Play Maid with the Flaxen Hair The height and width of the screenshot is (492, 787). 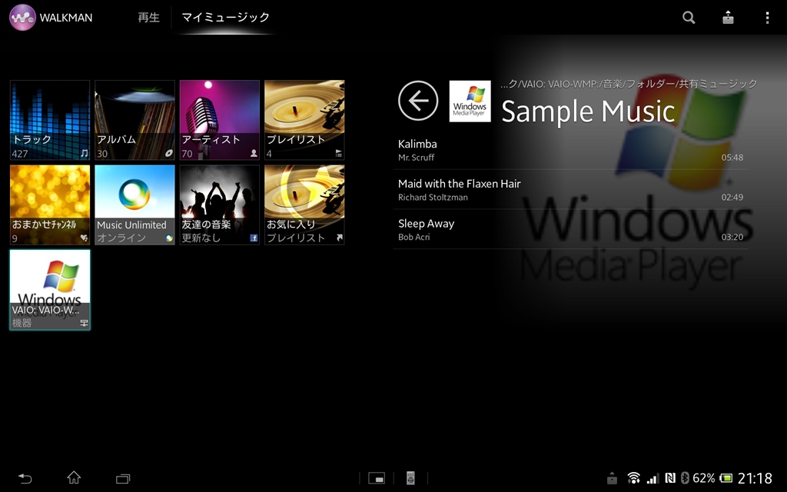pos(571,190)
